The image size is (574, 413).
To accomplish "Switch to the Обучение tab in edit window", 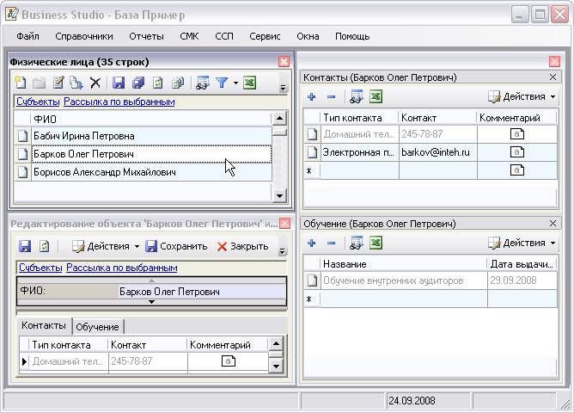I will click(97, 327).
